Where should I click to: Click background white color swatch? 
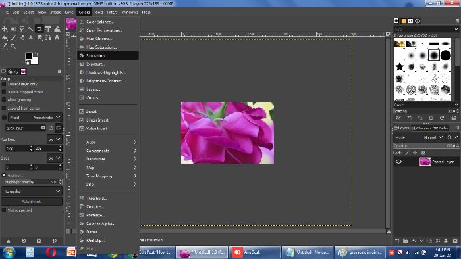(36, 62)
